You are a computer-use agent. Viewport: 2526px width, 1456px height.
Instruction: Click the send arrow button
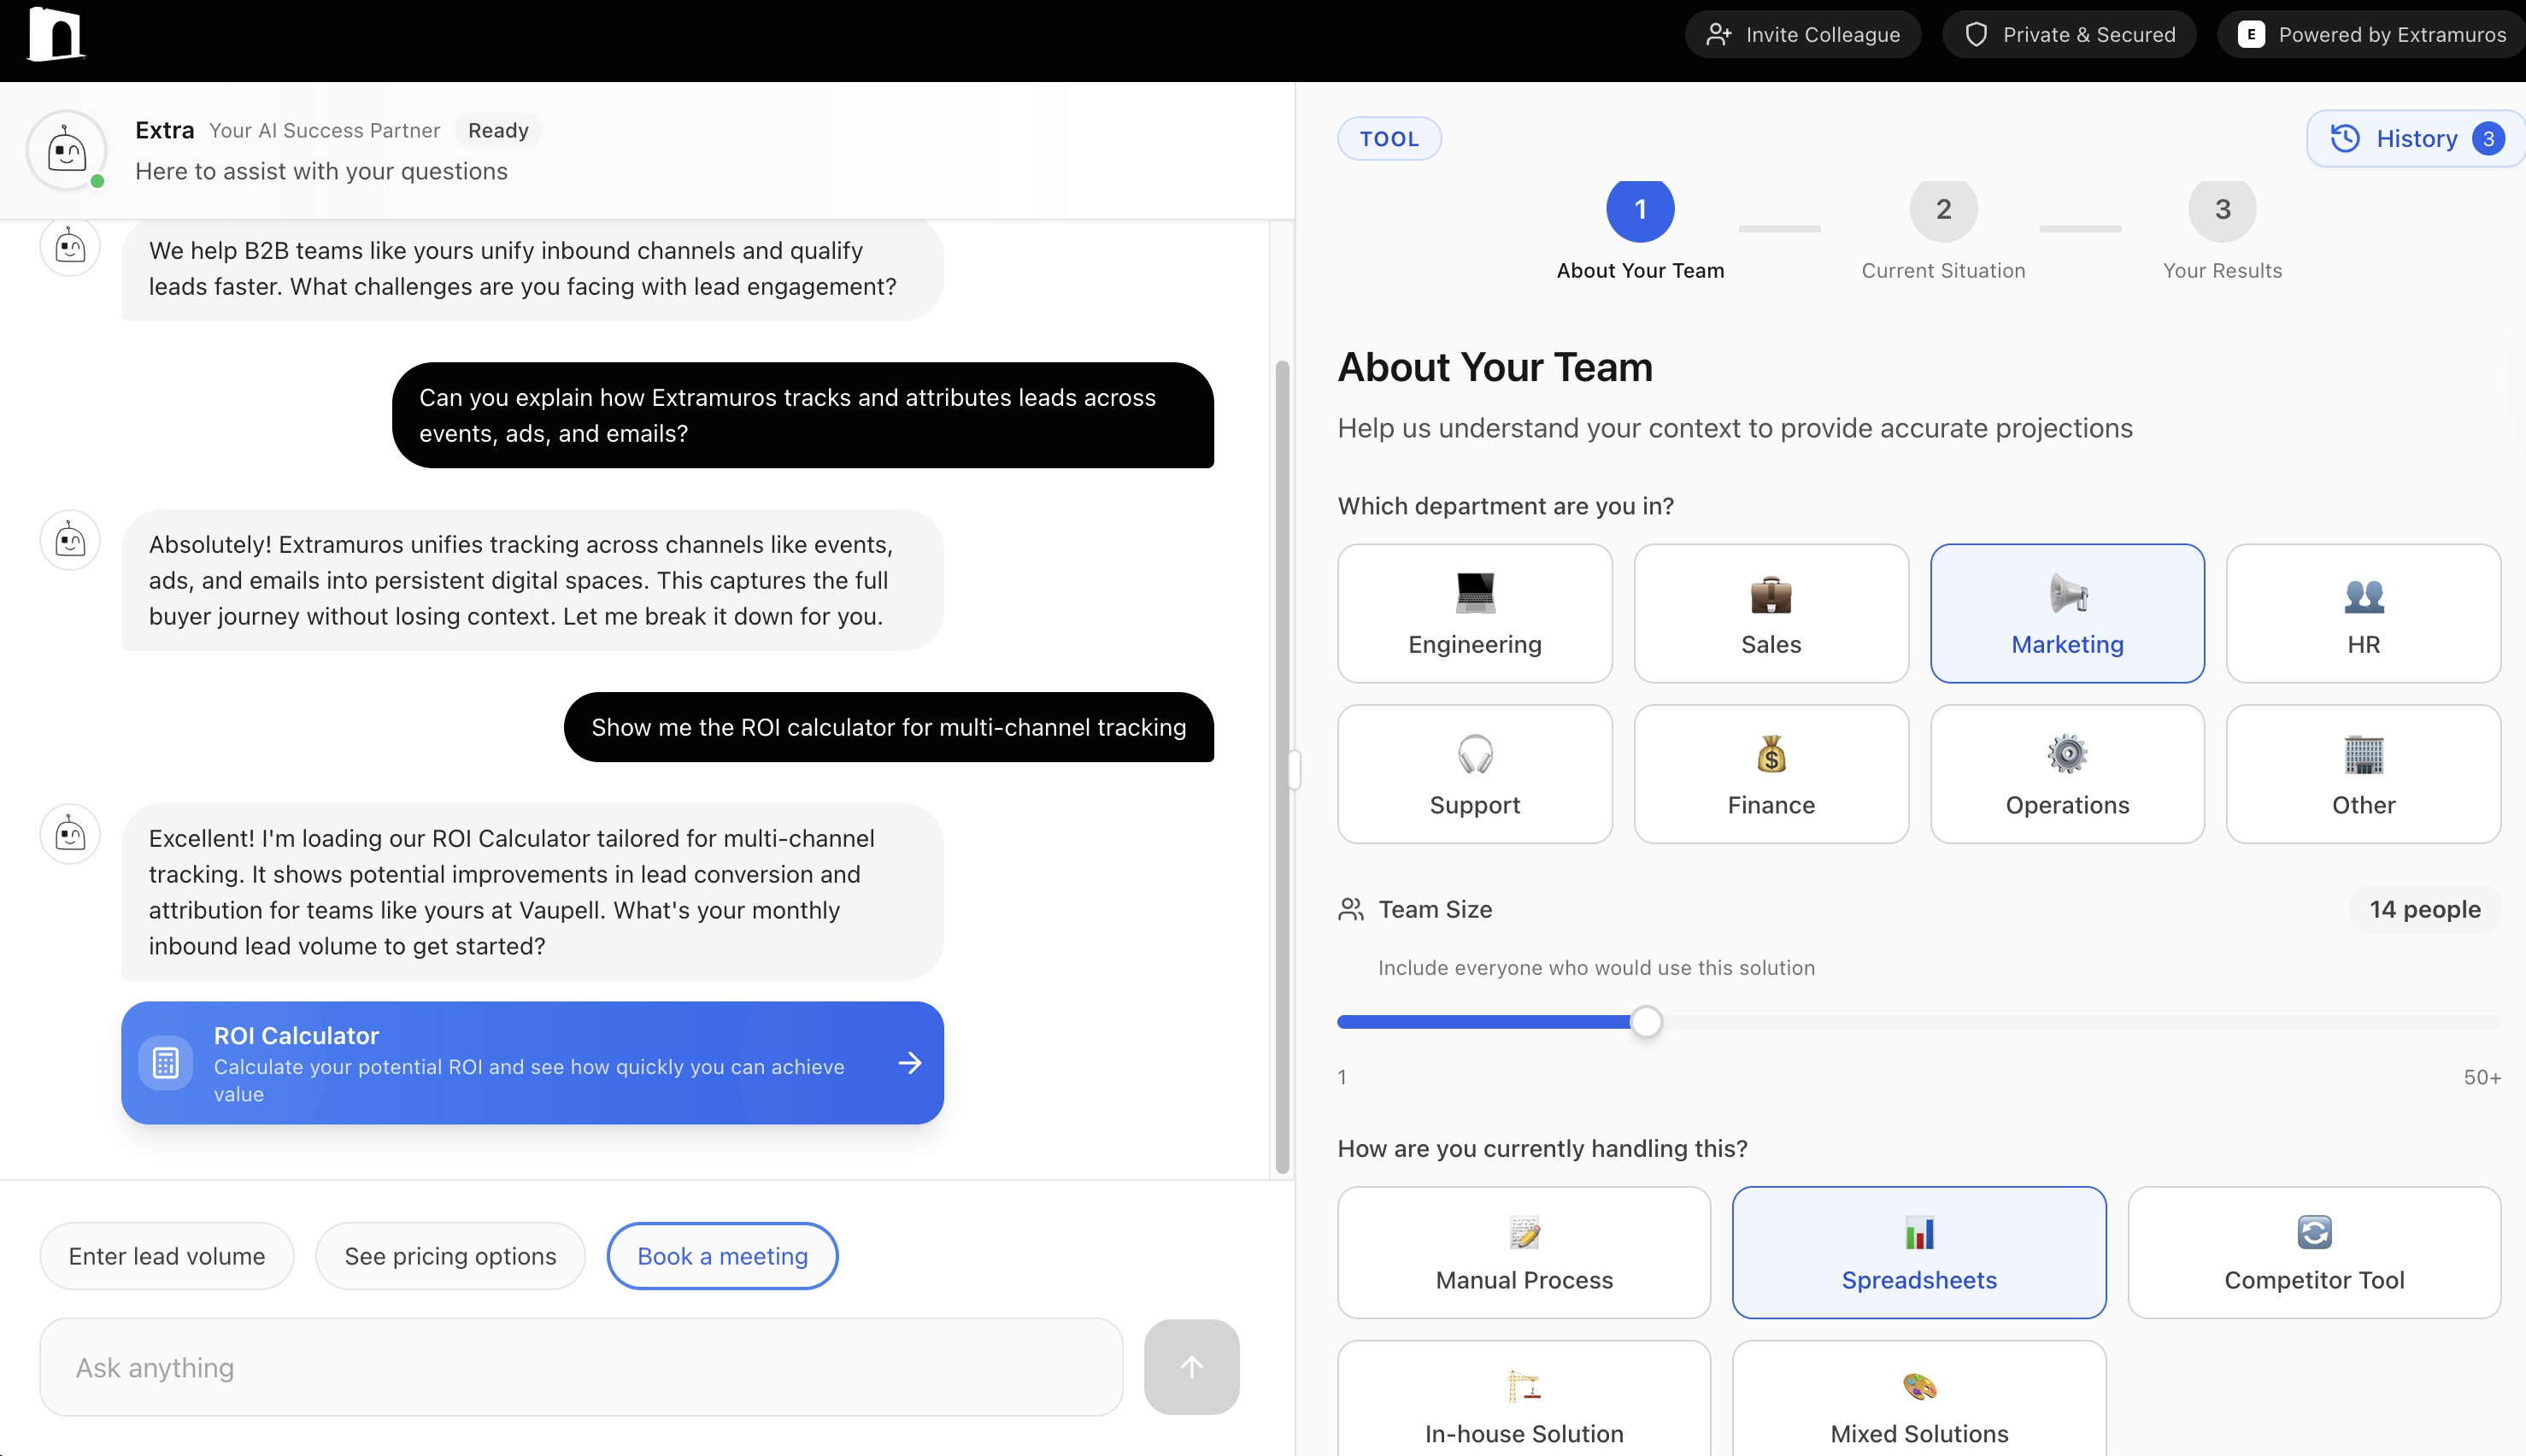pyautogui.click(x=1190, y=1366)
